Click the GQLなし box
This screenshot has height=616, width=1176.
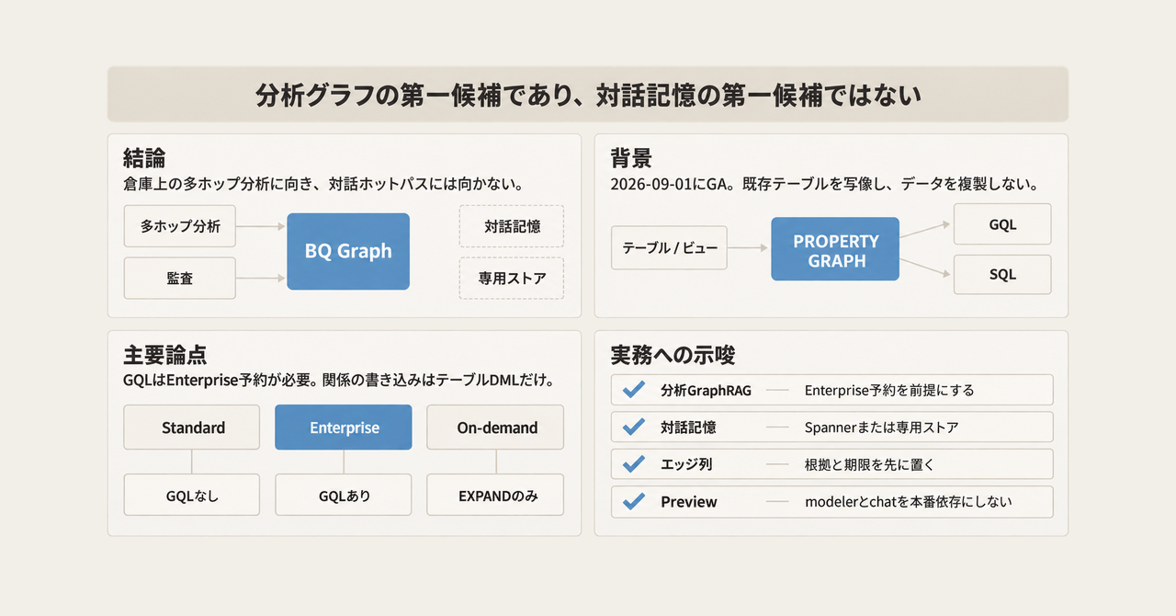coord(192,496)
